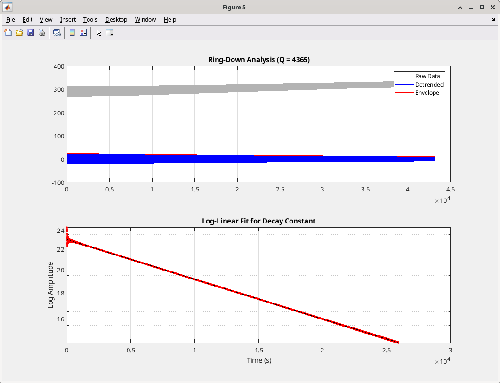Toggle the Insert Legend toolbar icon
The height and width of the screenshot is (383, 500).
pos(83,32)
